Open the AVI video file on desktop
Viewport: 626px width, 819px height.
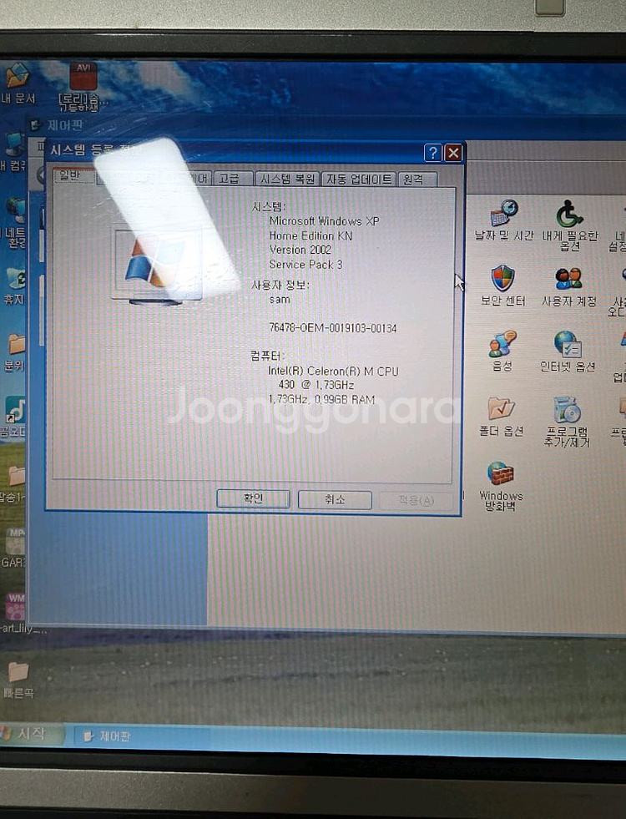[x=83, y=87]
